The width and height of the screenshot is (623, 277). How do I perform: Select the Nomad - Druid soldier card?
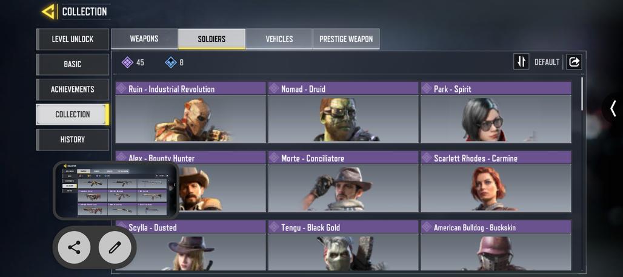pos(343,112)
